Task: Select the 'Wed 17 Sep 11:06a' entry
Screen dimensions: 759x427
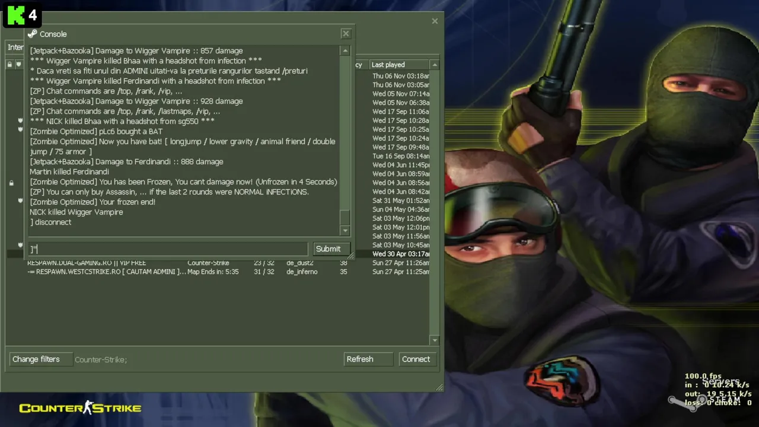Action: 401,111
